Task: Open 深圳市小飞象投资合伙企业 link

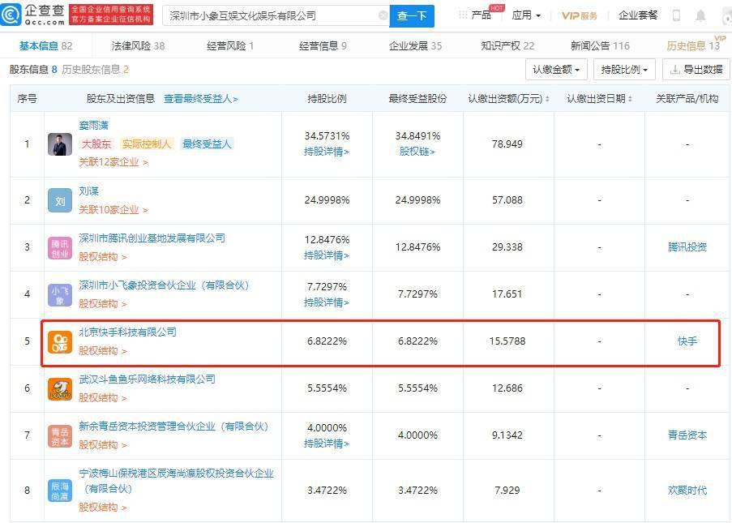Action: click(x=165, y=285)
